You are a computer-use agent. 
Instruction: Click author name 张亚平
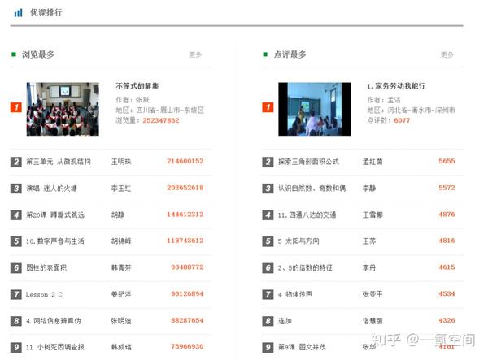click(373, 294)
